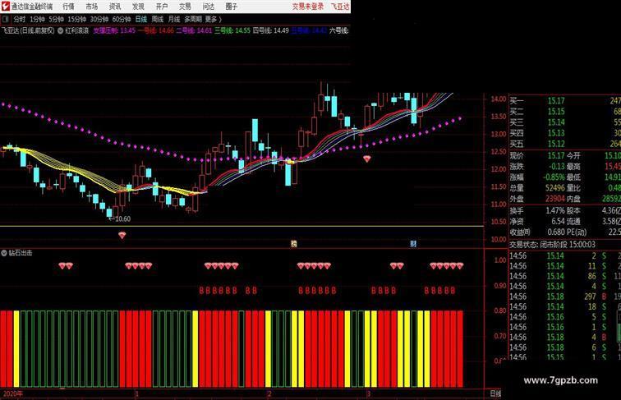The height and width of the screenshot is (400, 621).
Task: Click the 买四 15.13 bid row
Action: 565,133
